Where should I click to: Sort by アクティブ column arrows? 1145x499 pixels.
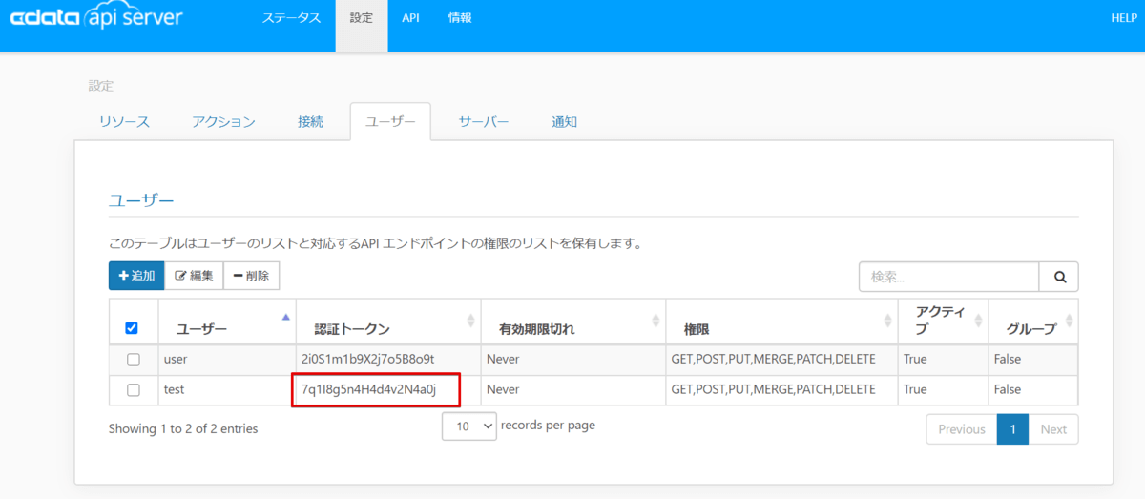pyautogui.click(x=978, y=322)
